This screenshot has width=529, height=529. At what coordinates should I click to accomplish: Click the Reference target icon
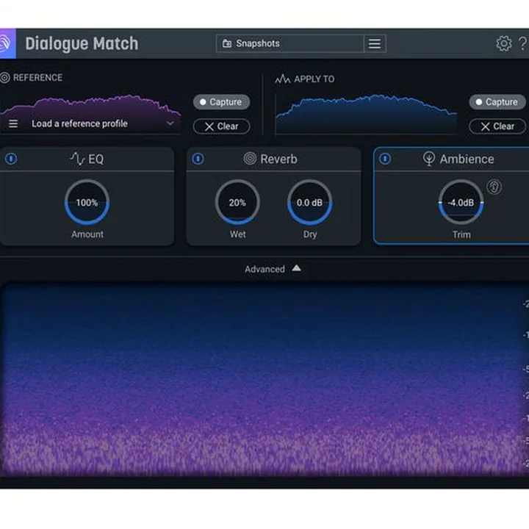click(x=4, y=78)
